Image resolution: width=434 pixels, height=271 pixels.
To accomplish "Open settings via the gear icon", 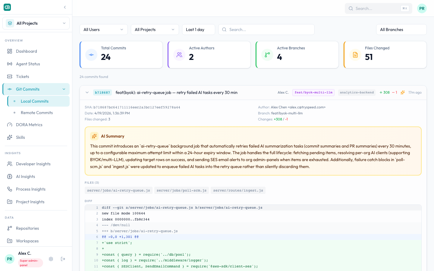I will point(51,259).
